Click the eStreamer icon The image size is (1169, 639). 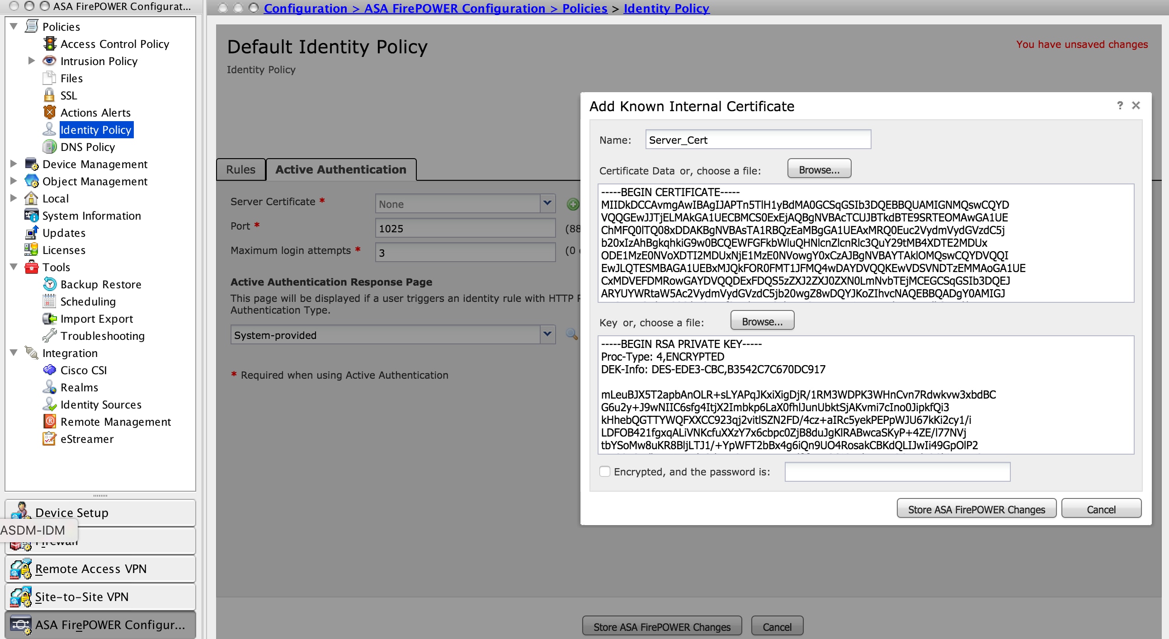[x=49, y=438]
